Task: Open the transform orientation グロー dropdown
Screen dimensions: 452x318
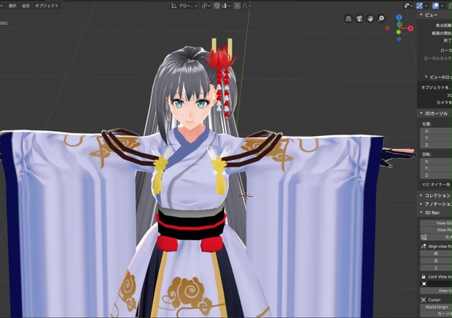Action: coord(184,6)
